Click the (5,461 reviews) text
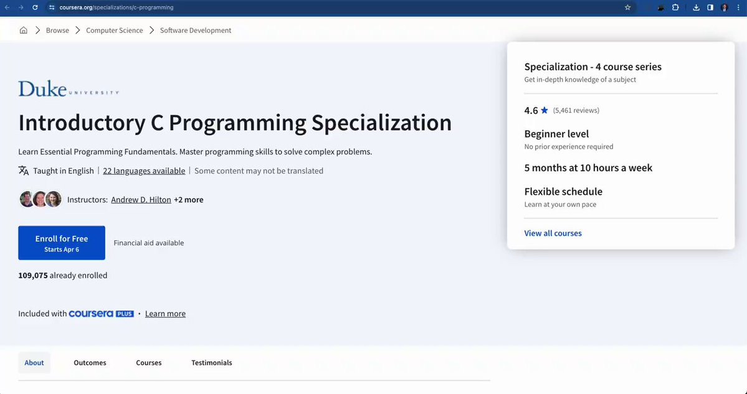The image size is (747, 394). click(576, 110)
